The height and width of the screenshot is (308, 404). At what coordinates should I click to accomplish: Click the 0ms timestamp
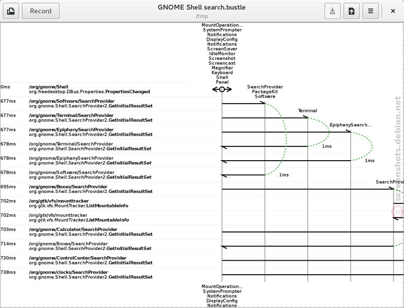click(5, 87)
